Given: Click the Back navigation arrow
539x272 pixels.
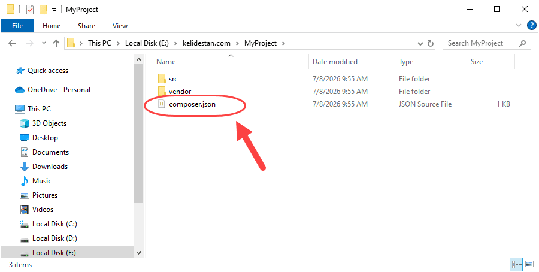Looking at the screenshot, I should [12, 43].
